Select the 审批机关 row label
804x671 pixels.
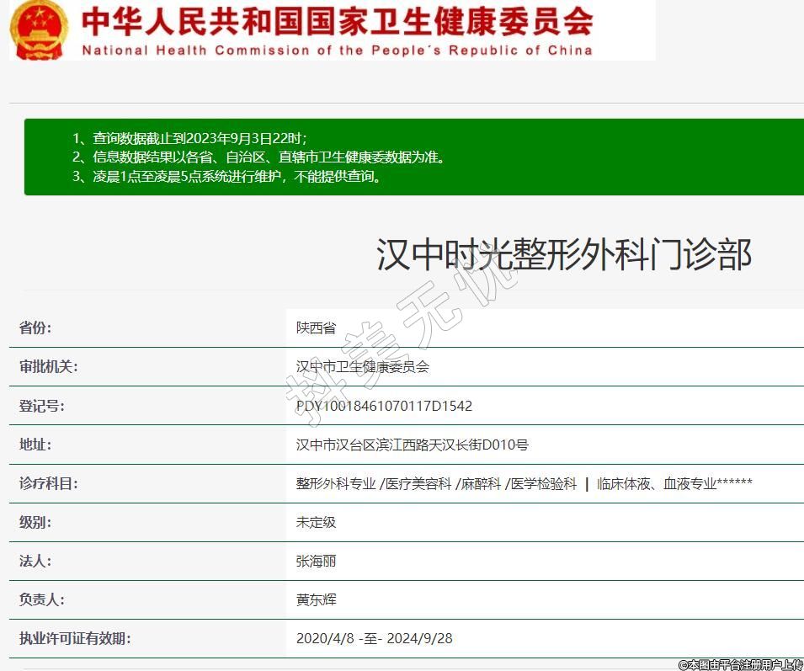click(x=48, y=367)
